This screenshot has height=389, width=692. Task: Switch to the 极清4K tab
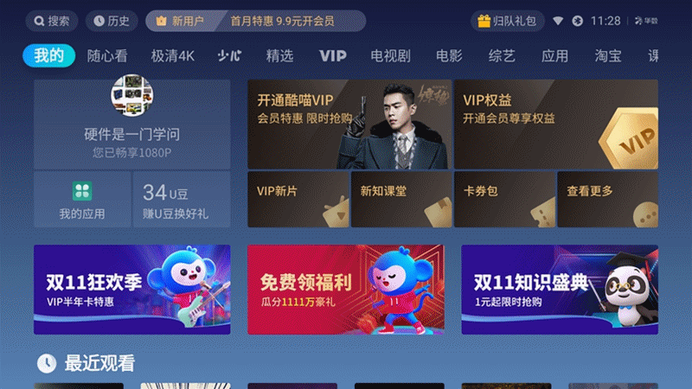tap(172, 56)
